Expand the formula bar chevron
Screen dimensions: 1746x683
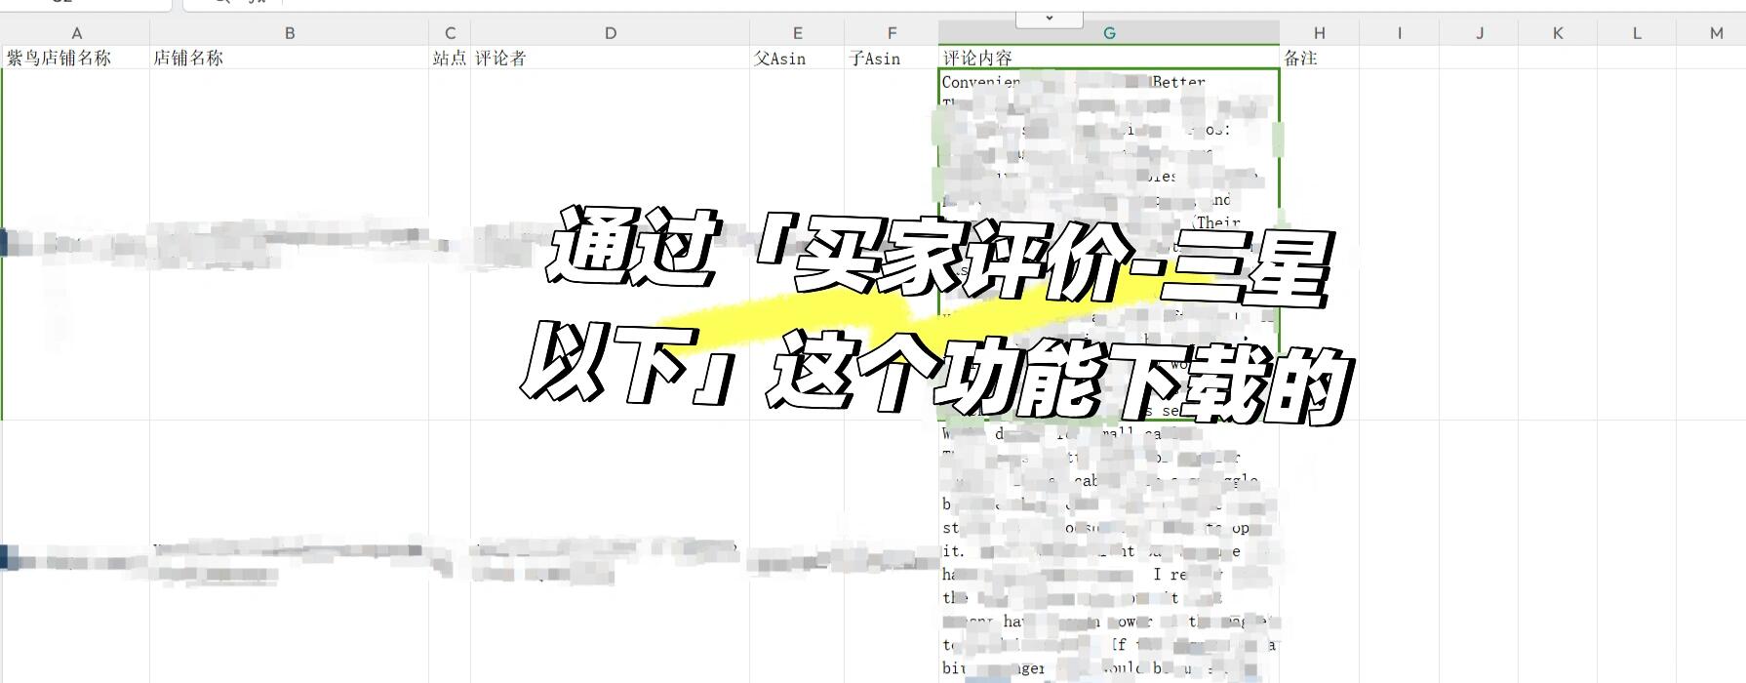(1050, 19)
